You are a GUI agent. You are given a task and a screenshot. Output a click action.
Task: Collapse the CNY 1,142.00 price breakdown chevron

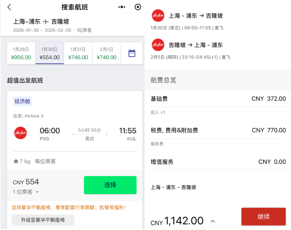click(212, 221)
